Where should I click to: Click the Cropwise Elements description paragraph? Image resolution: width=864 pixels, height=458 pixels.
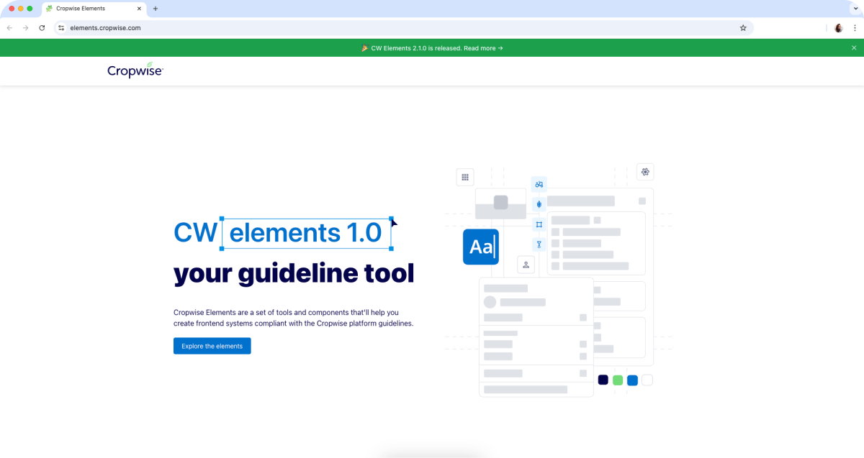(294, 318)
